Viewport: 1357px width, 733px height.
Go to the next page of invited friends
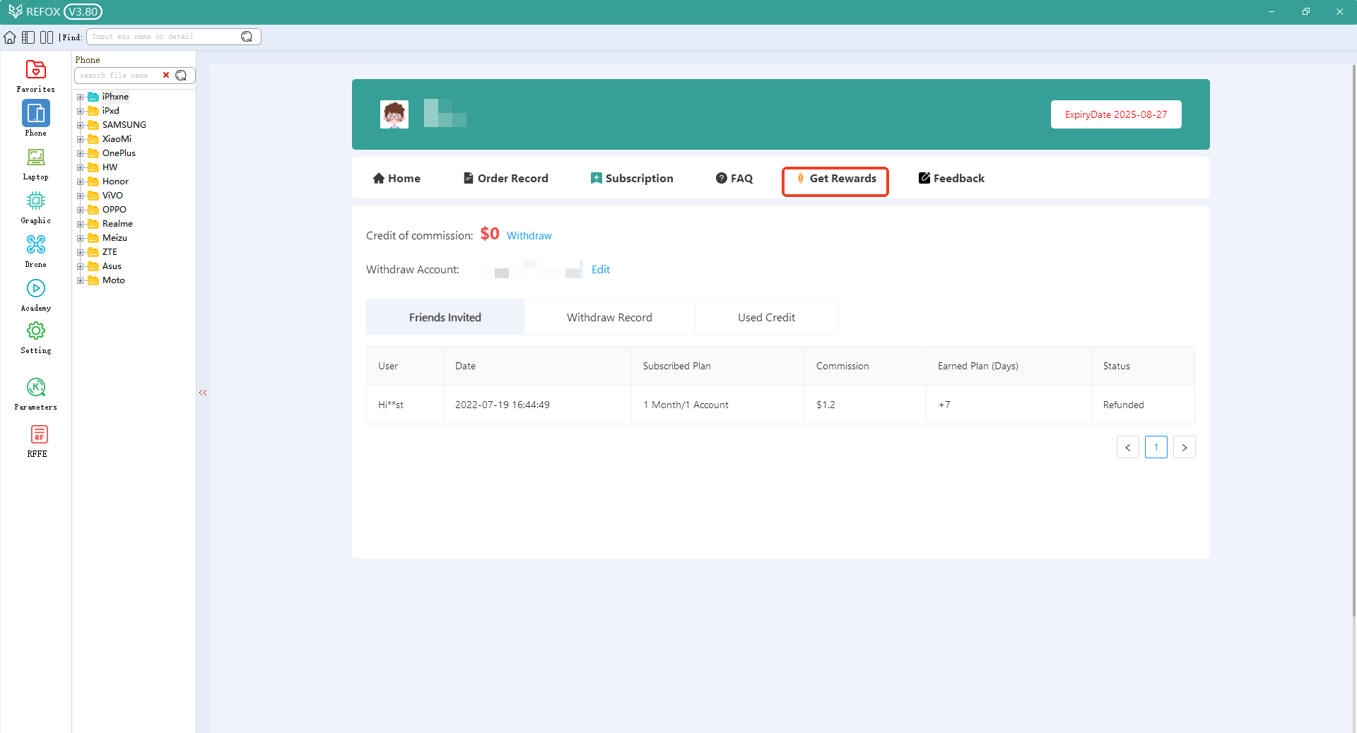(x=1184, y=447)
